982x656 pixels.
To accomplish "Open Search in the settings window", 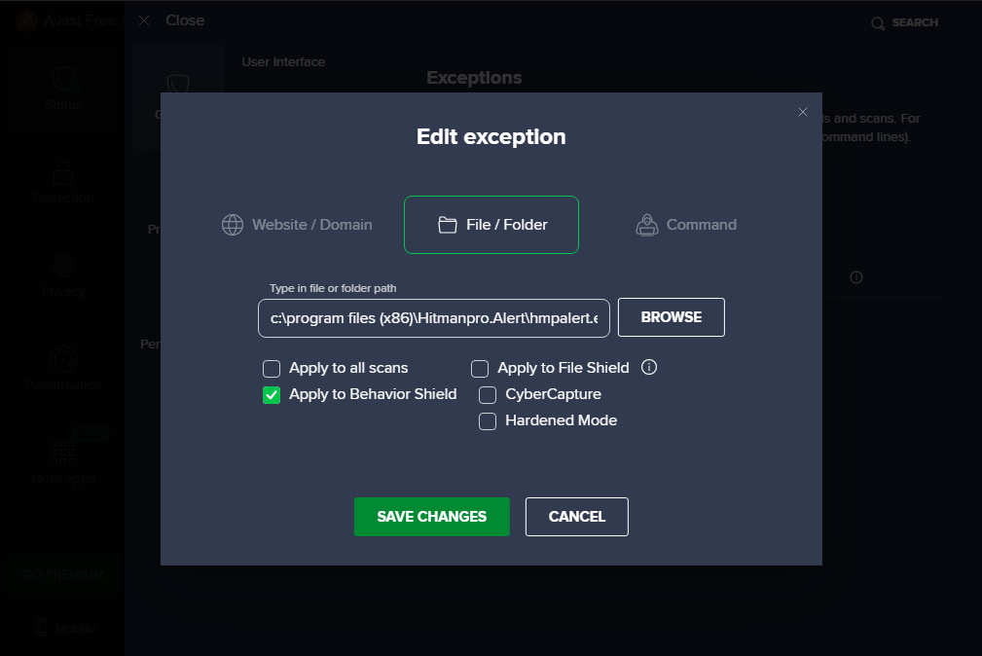I will click(x=904, y=23).
